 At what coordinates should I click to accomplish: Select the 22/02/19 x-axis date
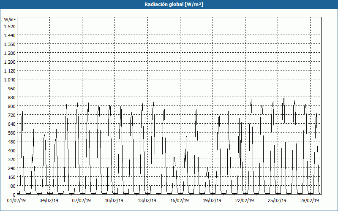245,200
